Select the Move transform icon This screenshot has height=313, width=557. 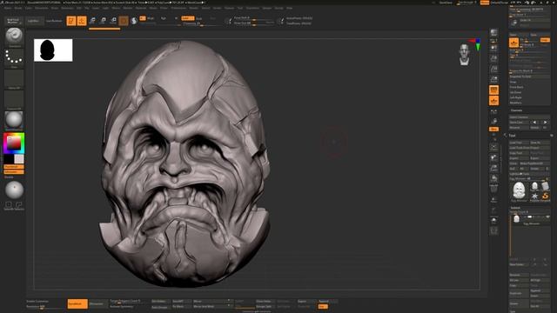(x=92, y=21)
